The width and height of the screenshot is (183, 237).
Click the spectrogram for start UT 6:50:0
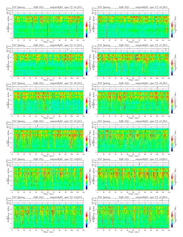tap(133, 26)
